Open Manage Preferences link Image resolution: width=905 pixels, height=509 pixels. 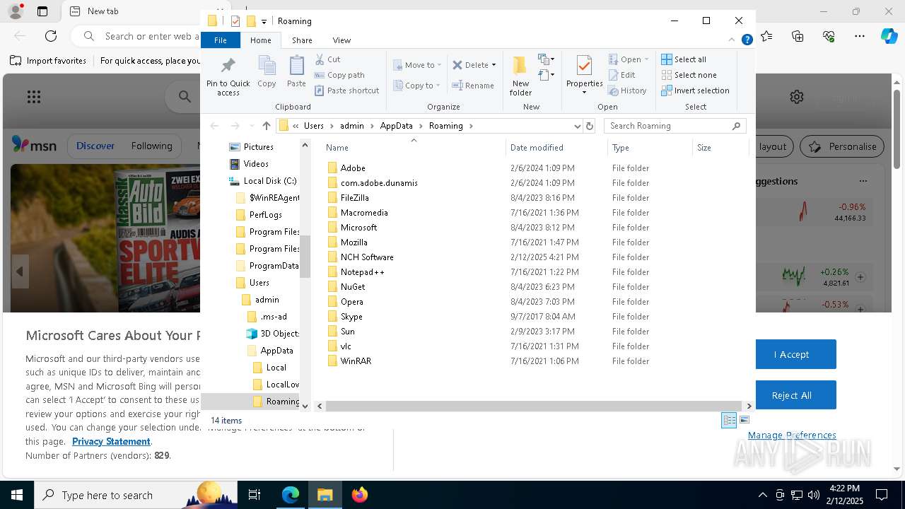point(792,435)
